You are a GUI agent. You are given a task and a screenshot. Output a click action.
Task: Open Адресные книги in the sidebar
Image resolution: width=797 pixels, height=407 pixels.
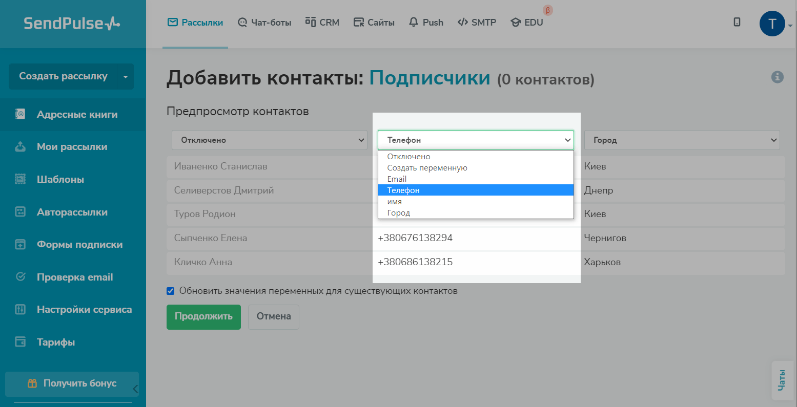[x=77, y=114]
